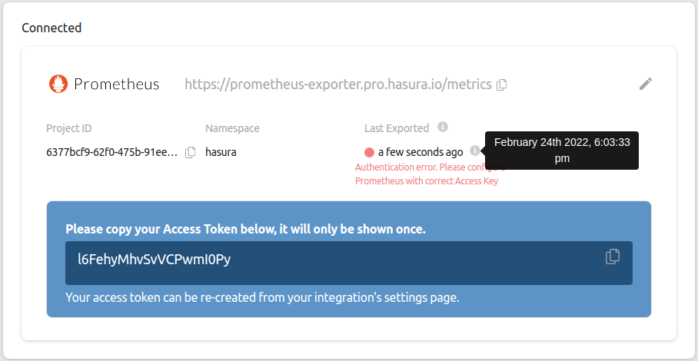Screen dimensions: 698x361
Task: Click the 'access token can be re-created' note
Action: point(262,297)
